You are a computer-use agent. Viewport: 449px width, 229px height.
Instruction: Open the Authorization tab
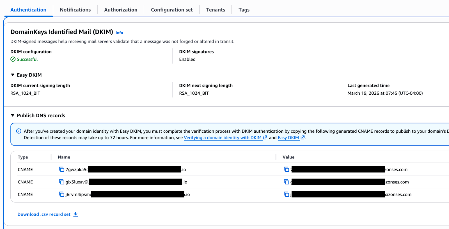pos(121,10)
